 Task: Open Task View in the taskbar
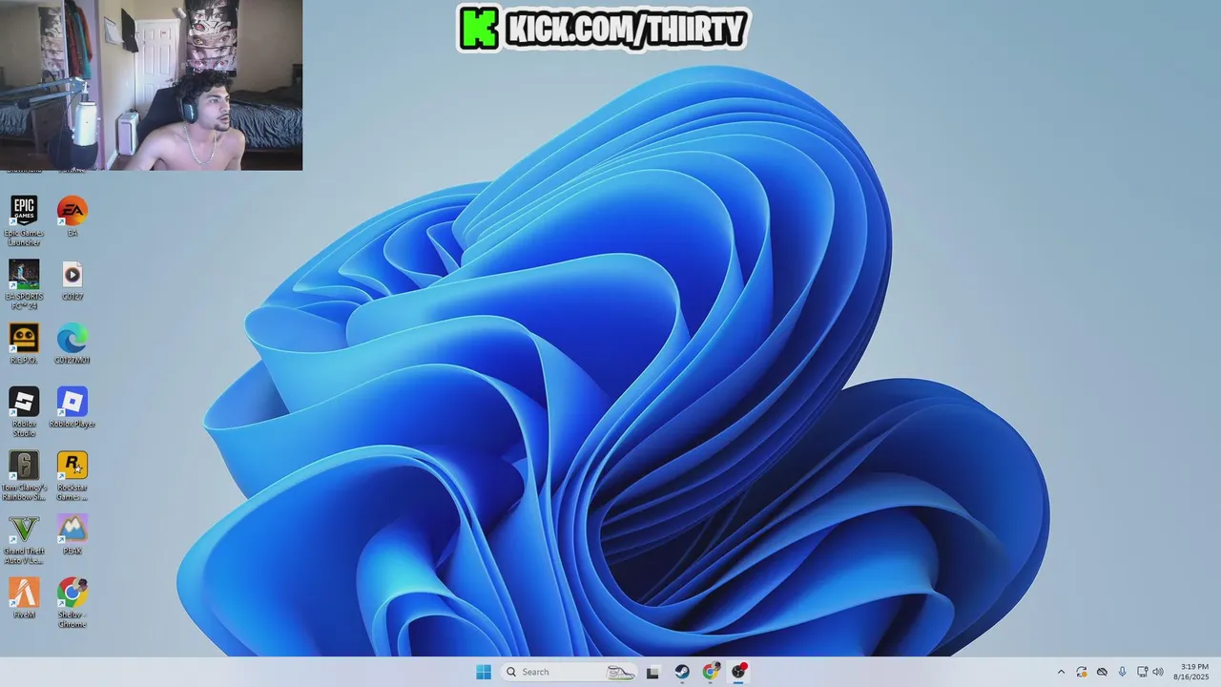tap(653, 672)
